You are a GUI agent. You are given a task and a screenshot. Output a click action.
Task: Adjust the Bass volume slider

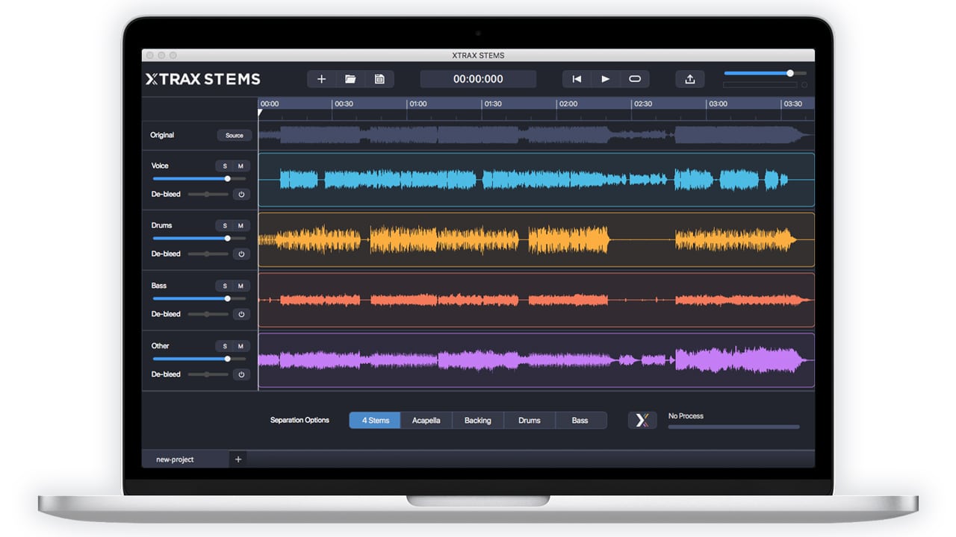199,298
